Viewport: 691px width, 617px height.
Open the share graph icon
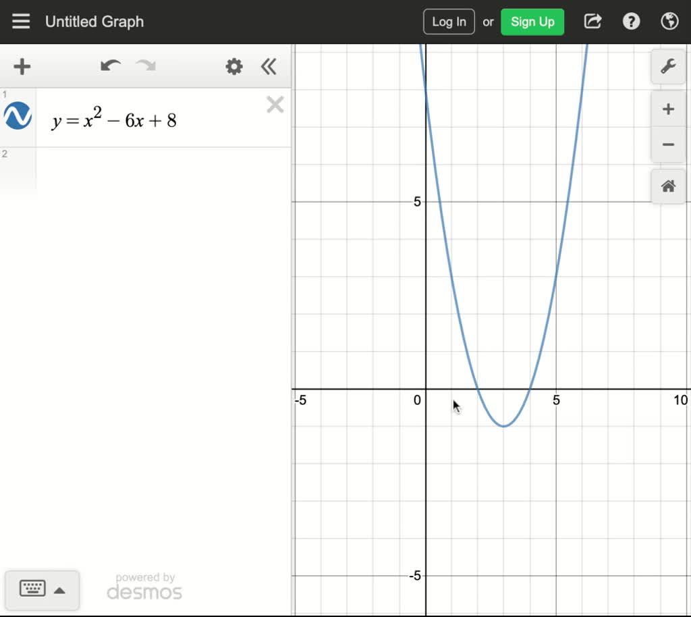pos(592,21)
